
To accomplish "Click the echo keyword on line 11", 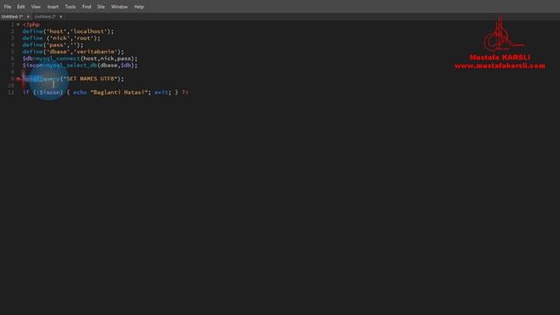I will pyautogui.click(x=80, y=93).
